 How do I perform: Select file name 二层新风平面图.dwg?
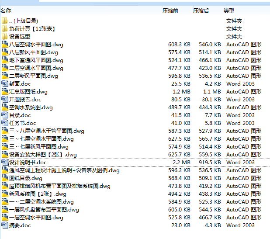point(34,76)
